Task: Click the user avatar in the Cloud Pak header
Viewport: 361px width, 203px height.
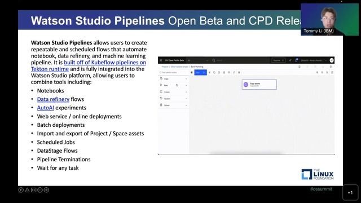Action: (x=332, y=60)
